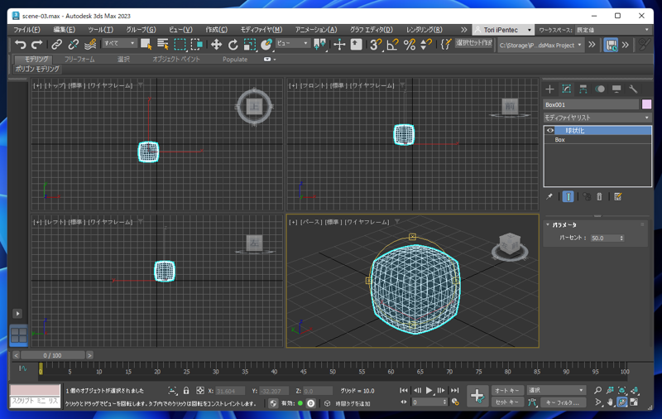The width and height of the screenshot is (662, 419).
Task: Go to the start frame
Action: pos(404,390)
